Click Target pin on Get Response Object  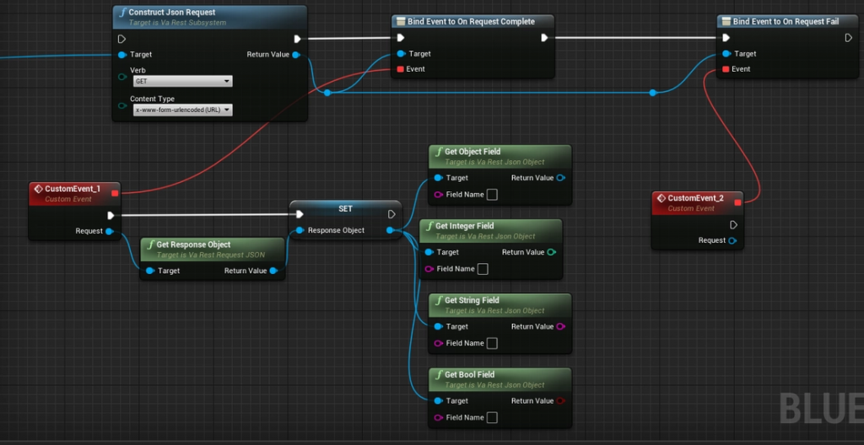(x=150, y=271)
